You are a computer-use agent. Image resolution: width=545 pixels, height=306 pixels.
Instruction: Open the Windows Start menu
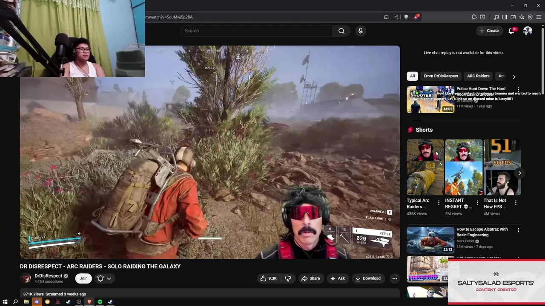(x=5, y=302)
